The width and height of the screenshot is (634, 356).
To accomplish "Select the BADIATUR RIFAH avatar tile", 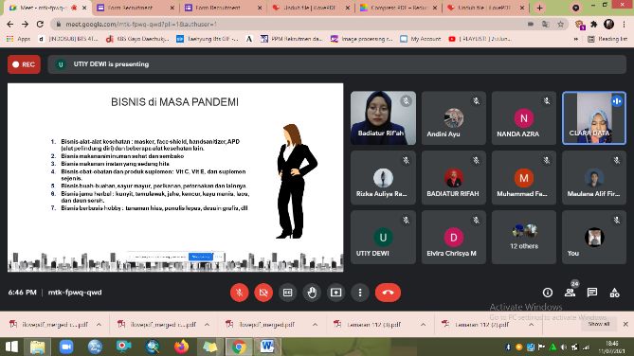I will (x=454, y=177).
